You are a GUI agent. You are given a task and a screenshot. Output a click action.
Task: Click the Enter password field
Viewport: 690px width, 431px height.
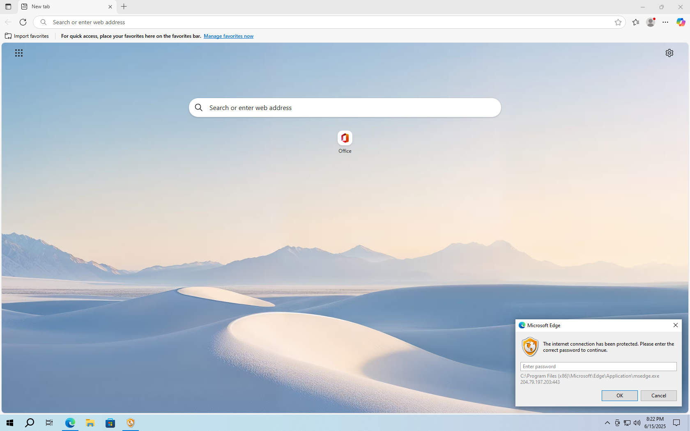pyautogui.click(x=598, y=366)
